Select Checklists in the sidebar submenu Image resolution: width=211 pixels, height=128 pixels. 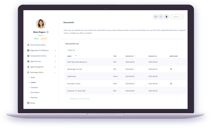pos(34,87)
